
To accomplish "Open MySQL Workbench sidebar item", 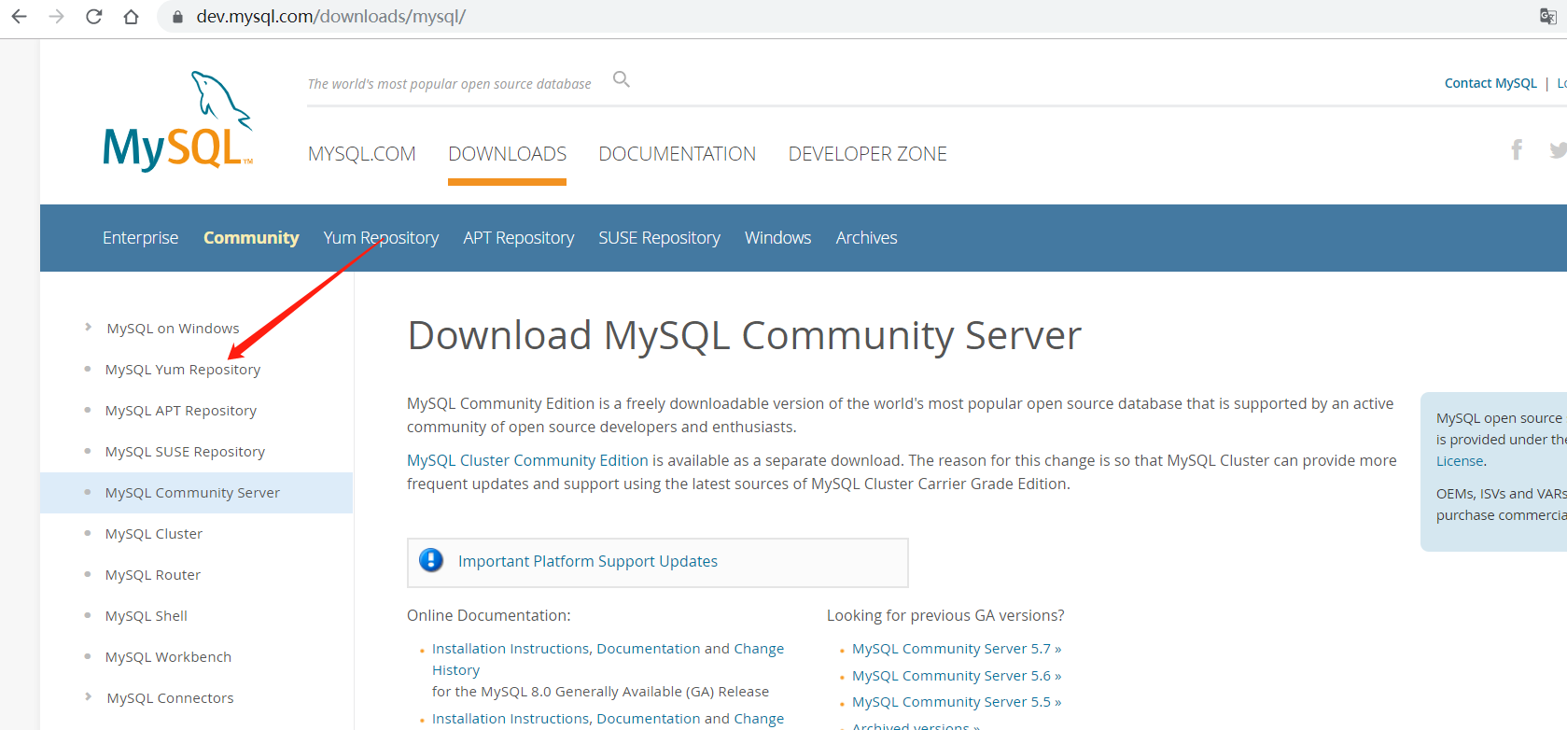I will click(168, 657).
